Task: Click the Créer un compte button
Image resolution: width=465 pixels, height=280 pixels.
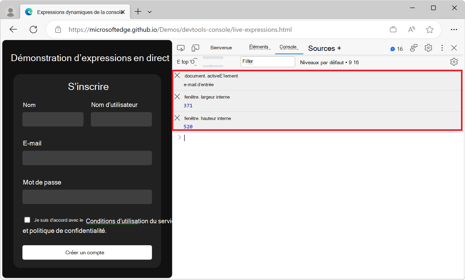Action: 87,252
